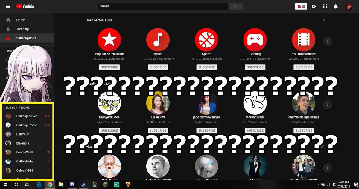Open the hamburger guide menu

8,6
